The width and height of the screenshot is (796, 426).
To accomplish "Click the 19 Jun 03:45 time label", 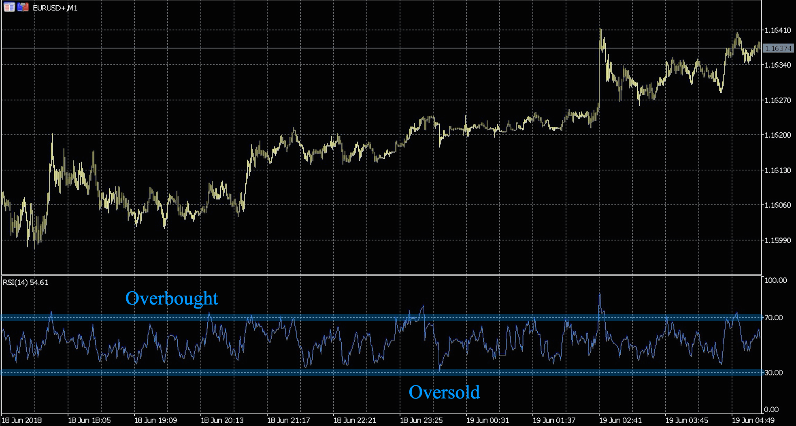I will 687,420.
